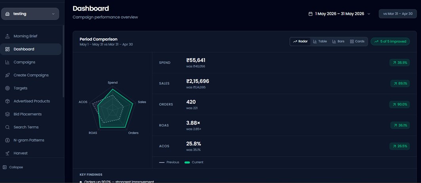Image resolution: width=421 pixels, height=183 pixels.
Task: Click the Morning Brief sunrise icon
Action: (8, 36)
